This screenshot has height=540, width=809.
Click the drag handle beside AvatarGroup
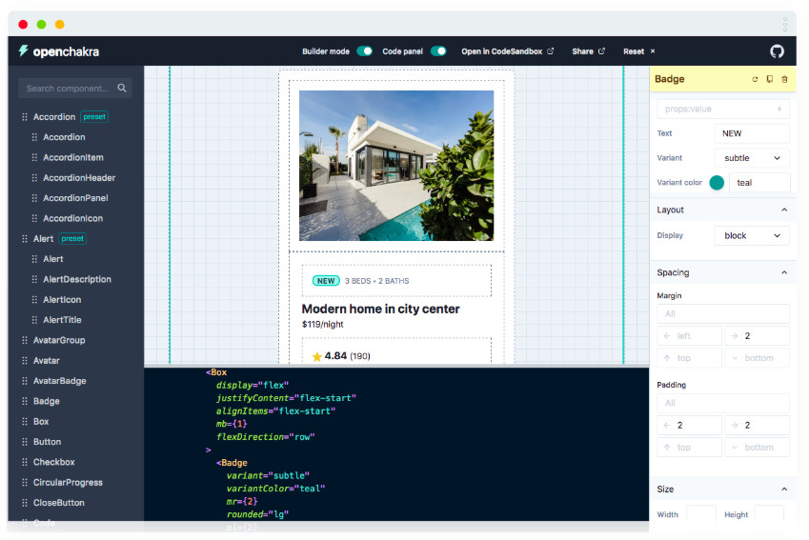pyautogui.click(x=25, y=340)
